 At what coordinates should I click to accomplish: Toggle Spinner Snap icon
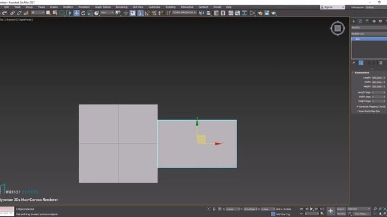click(x=161, y=13)
